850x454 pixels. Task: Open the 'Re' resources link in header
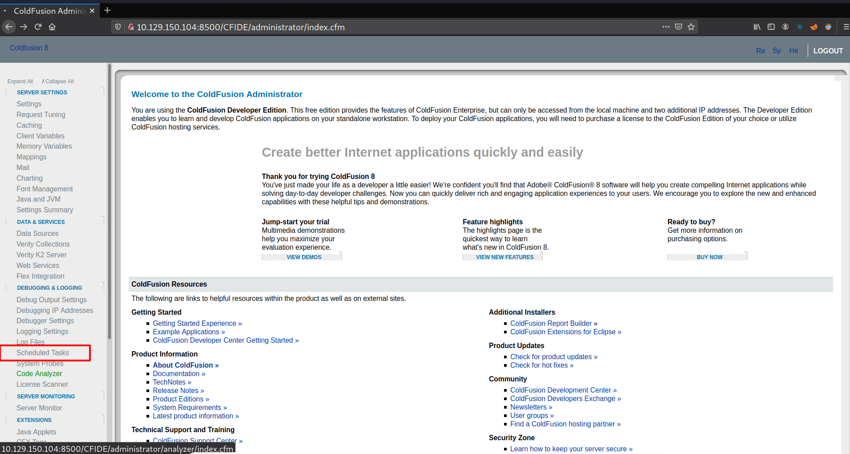pyautogui.click(x=761, y=51)
